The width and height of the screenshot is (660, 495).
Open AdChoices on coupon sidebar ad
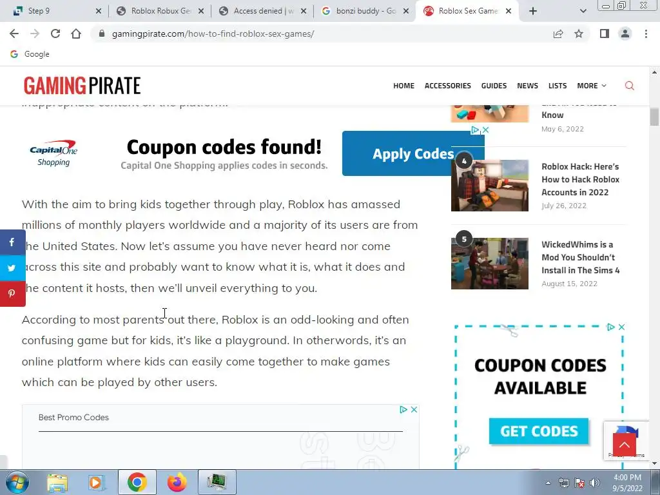(611, 327)
